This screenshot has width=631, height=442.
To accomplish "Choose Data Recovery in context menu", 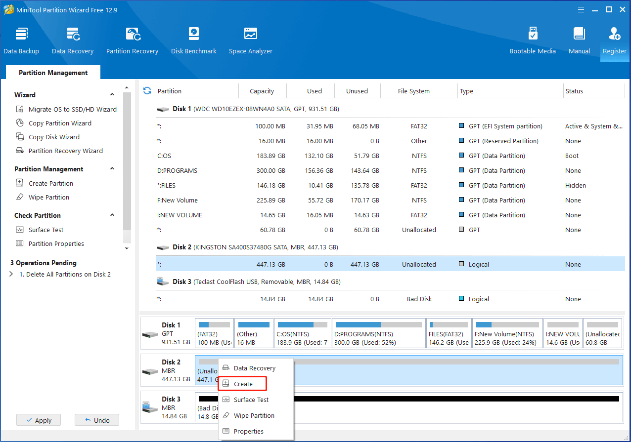I will point(256,368).
